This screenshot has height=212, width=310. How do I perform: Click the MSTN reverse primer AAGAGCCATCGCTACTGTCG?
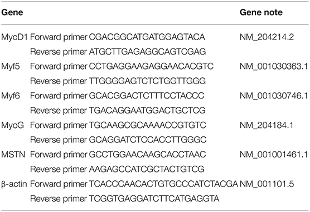tap(147, 169)
